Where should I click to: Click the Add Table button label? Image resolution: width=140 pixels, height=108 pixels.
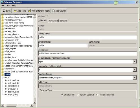click(x=22, y=11)
